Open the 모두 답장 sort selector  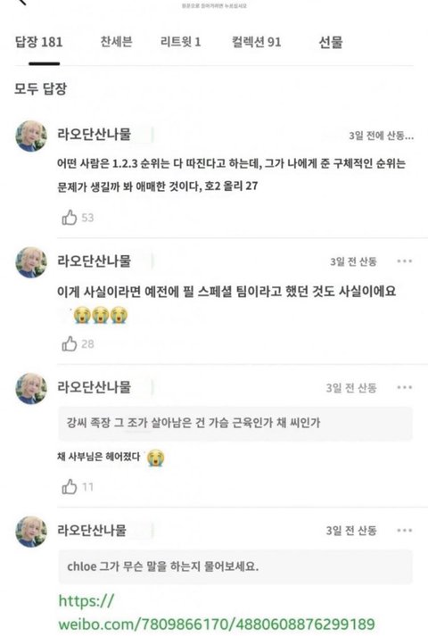(40, 88)
